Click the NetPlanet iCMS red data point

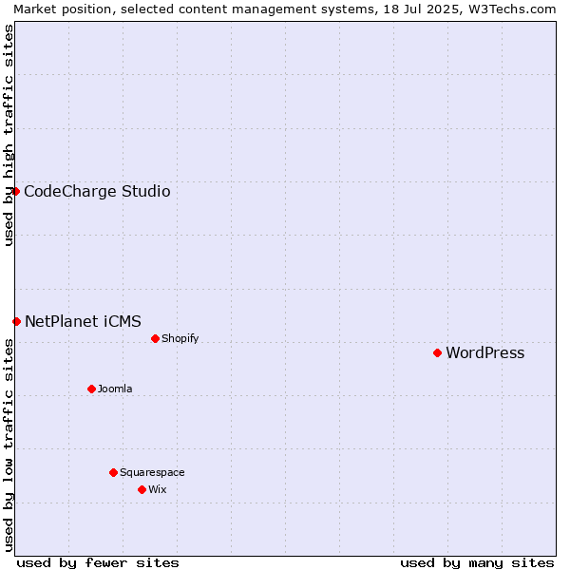tap(17, 321)
